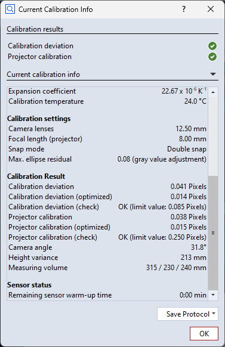225x347 pixels.
Task: Click the Double snap value
Action: coord(187,149)
